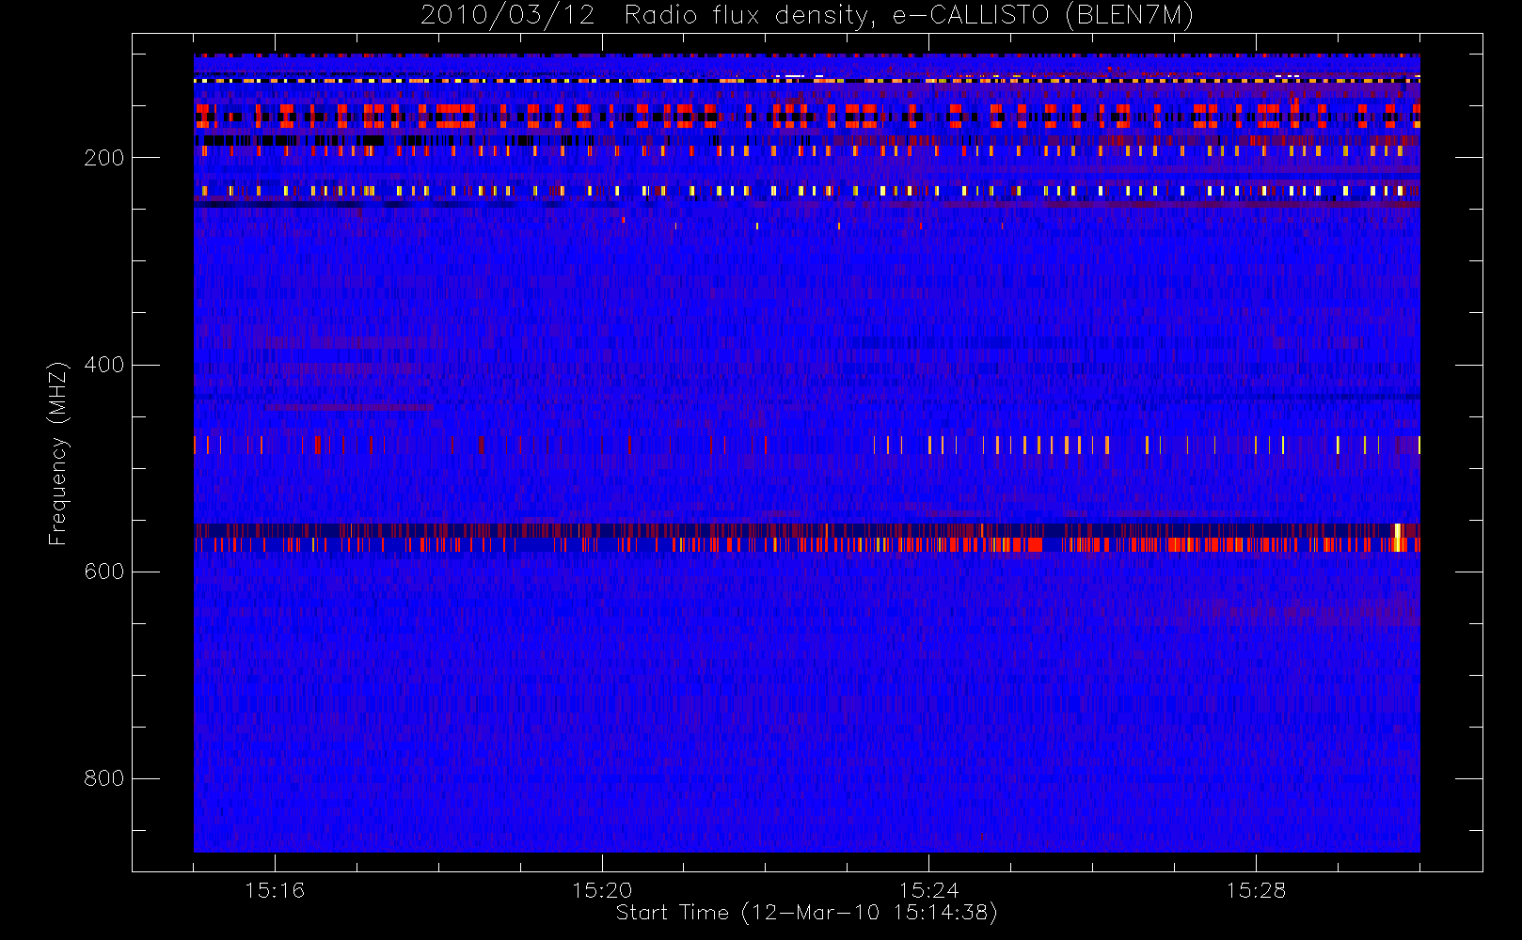Click the 600 MHz frequency tick label

click(x=104, y=572)
